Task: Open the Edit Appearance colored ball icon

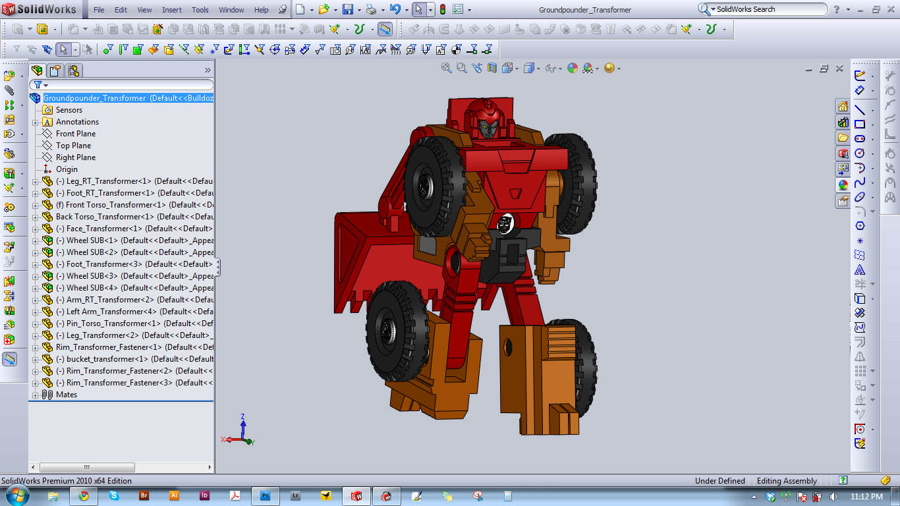Action: 573,68
